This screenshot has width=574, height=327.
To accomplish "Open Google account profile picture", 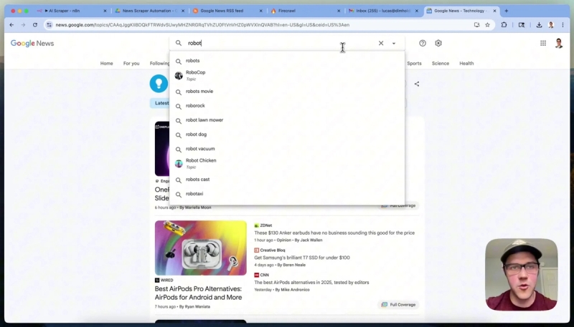I will [x=559, y=43].
